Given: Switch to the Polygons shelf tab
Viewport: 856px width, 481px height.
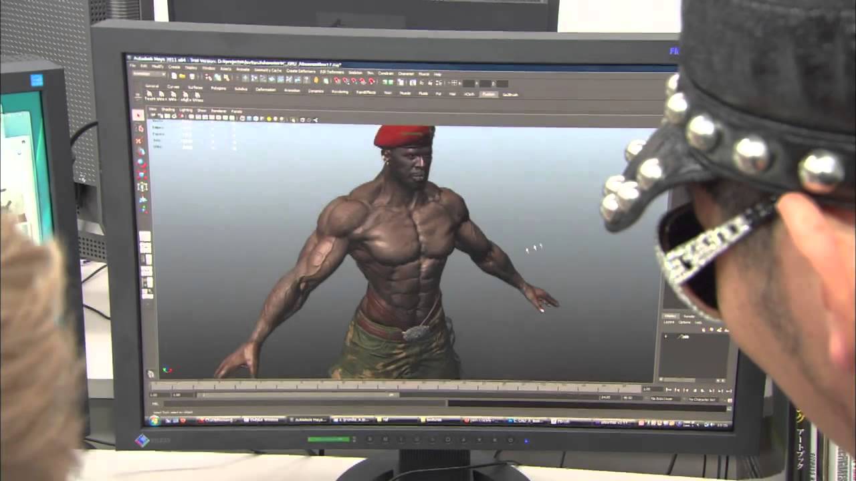Looking at the screenshot, I should pos(218,88).
